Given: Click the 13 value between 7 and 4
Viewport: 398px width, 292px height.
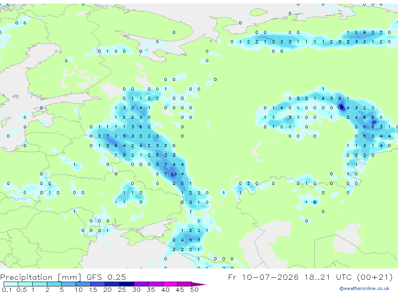Looking at the screenshot, I should 174,174.
